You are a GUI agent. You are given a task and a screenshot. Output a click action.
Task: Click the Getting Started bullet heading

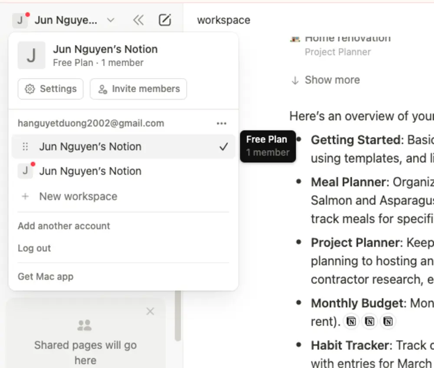coord(357,140)
